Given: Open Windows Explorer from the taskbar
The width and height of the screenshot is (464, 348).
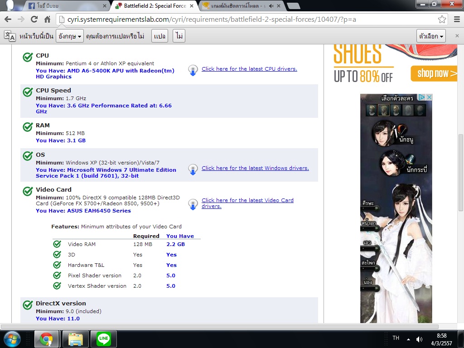Looking at the screenshot, I should [x=76, y=339].
